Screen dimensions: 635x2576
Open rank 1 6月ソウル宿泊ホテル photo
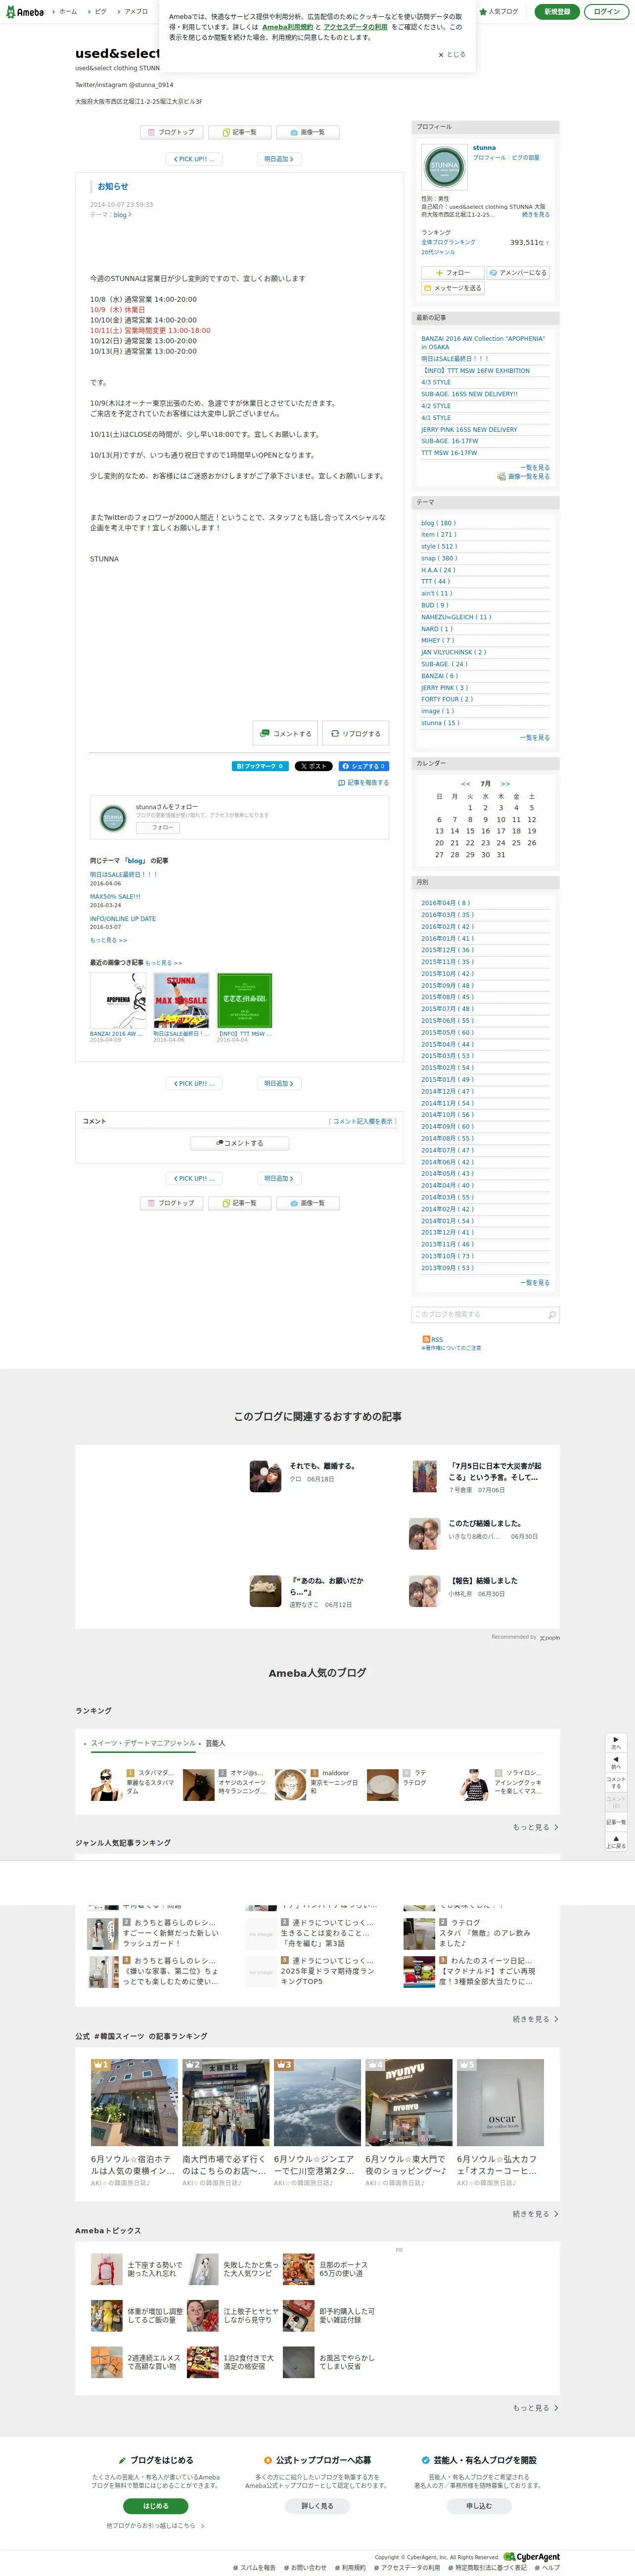[x=134, y=2102]
